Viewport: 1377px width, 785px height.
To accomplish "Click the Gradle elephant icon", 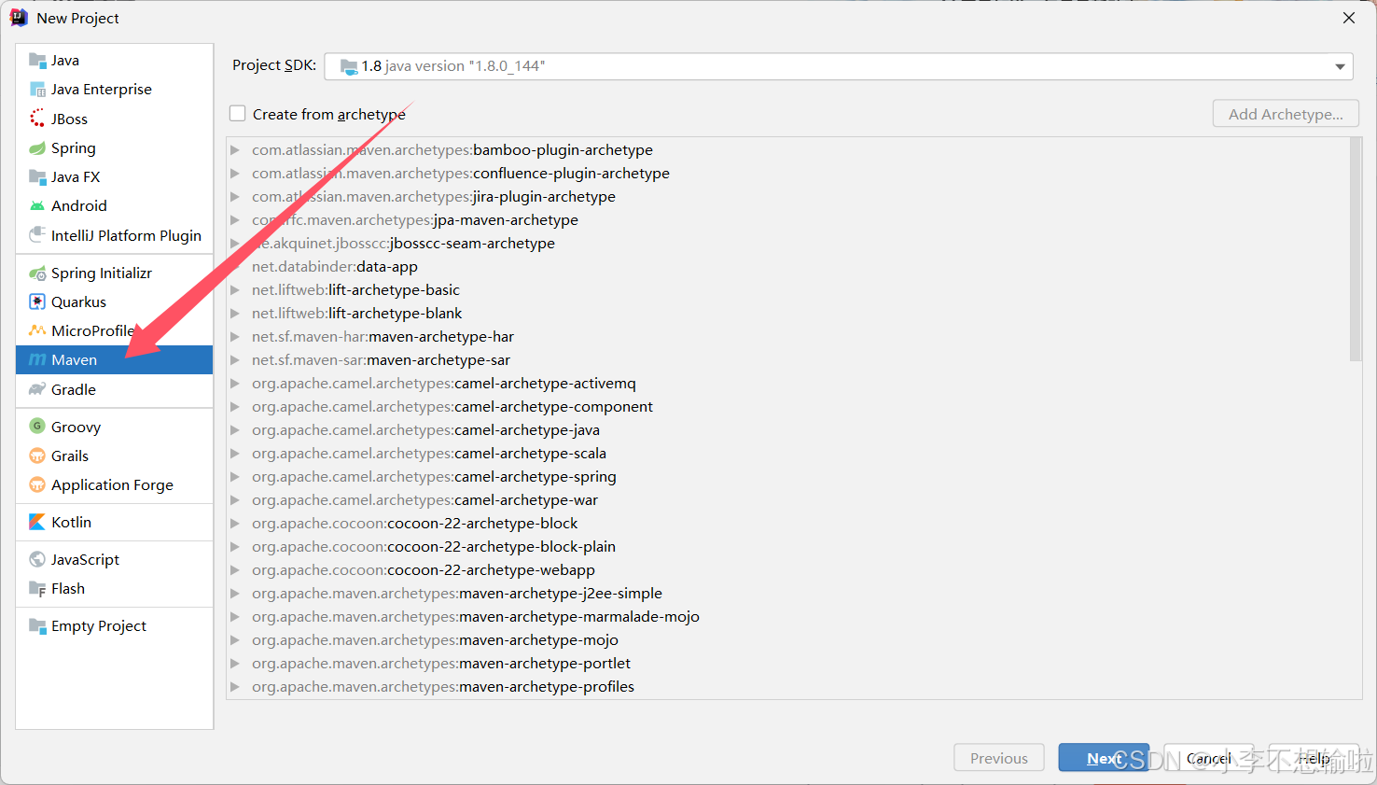I will point(37,389).
